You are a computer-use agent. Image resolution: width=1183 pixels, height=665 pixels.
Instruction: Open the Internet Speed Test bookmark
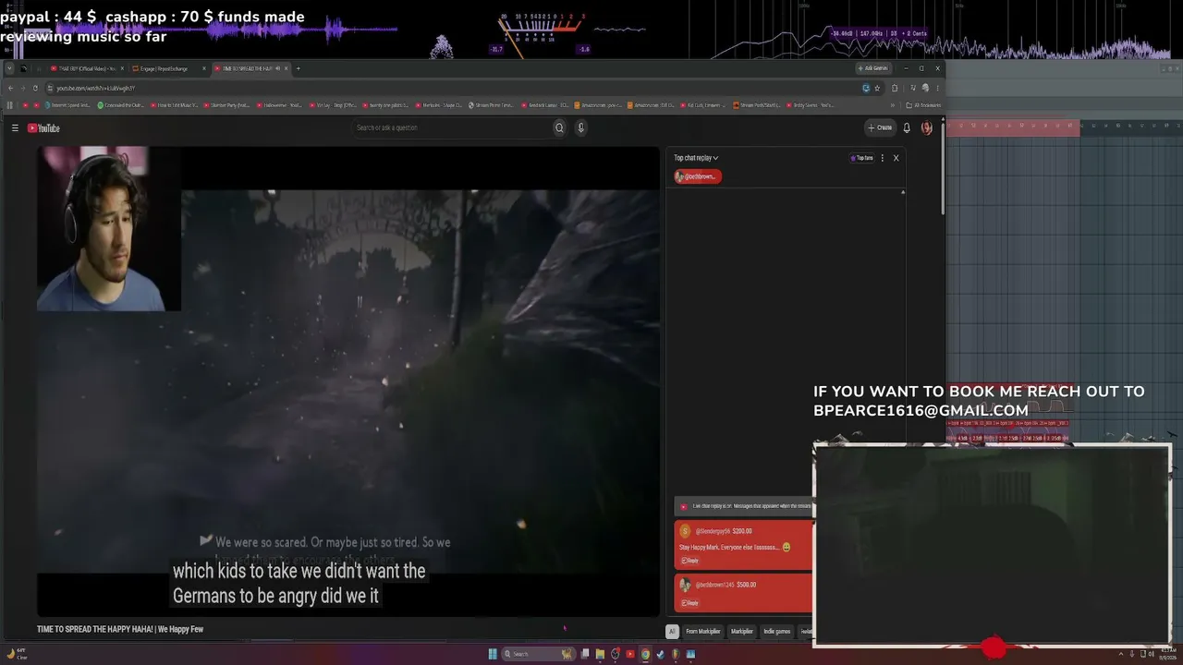[67, 105]
